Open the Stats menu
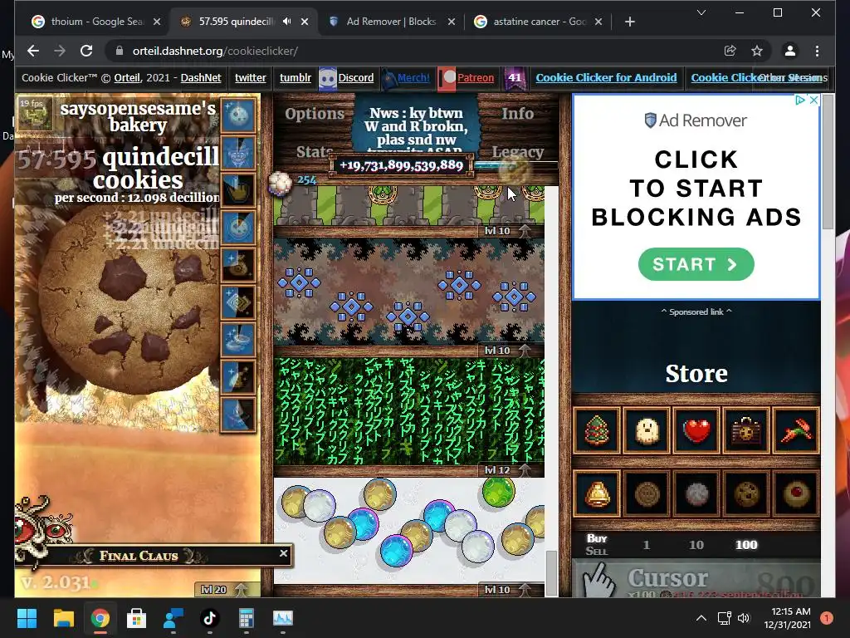The image size is (850, 638). click(x=315, y=152)
